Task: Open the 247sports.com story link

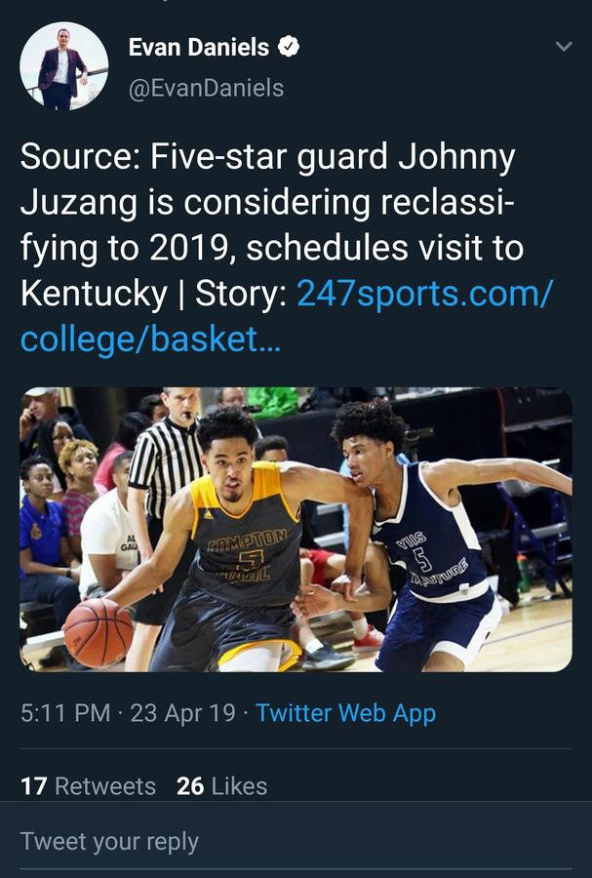Action: (x=423, y=295)
